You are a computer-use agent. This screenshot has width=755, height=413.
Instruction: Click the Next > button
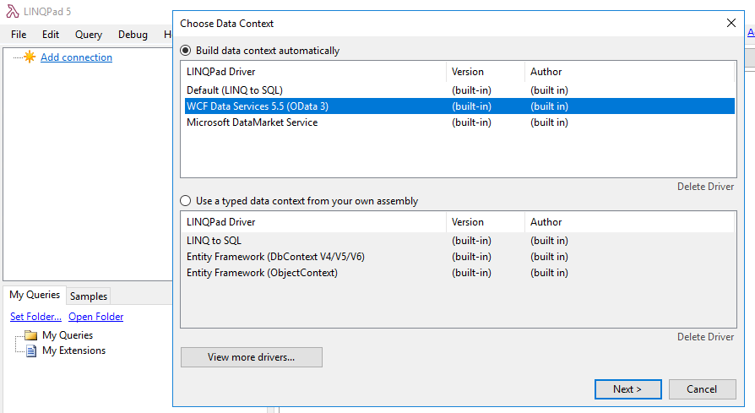627,389
